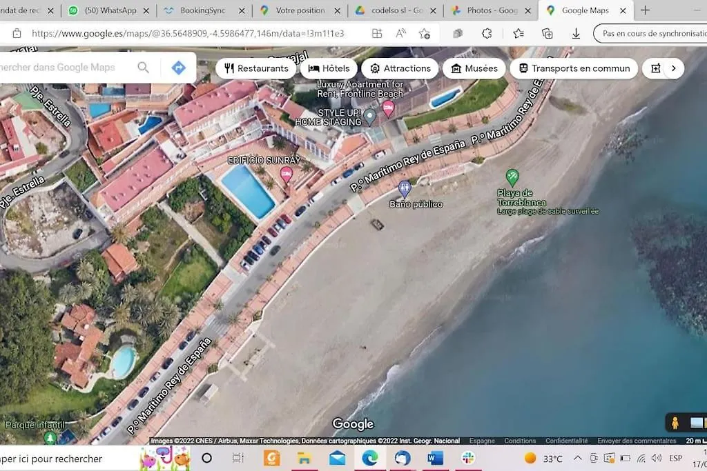Show Transports en commun on map
This screenshot has width=707, height=471.
574,68
